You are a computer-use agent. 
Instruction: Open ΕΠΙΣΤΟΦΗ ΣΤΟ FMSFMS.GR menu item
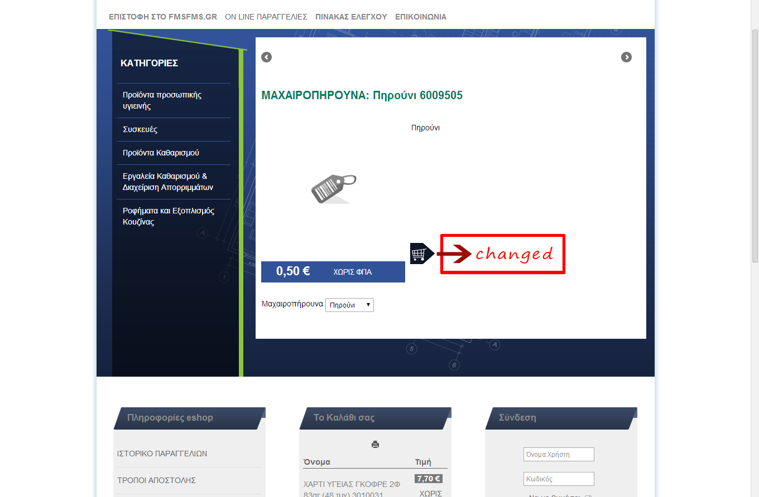(163, 17)
